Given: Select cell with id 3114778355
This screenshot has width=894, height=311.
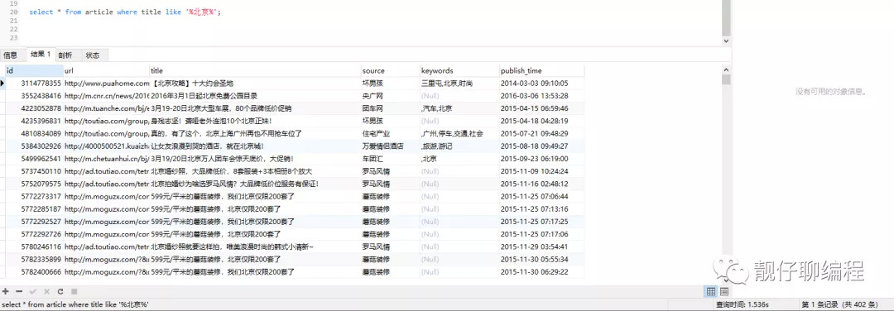Looking at the screenshot, I should [34, 84].
